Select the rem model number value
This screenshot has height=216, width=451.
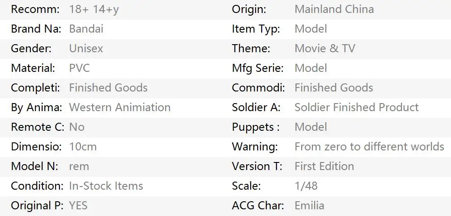[x=79, y=166]
